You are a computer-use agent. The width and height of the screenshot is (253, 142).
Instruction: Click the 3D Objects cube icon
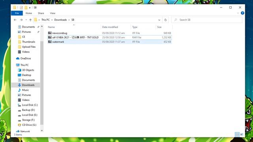(19, 70)
